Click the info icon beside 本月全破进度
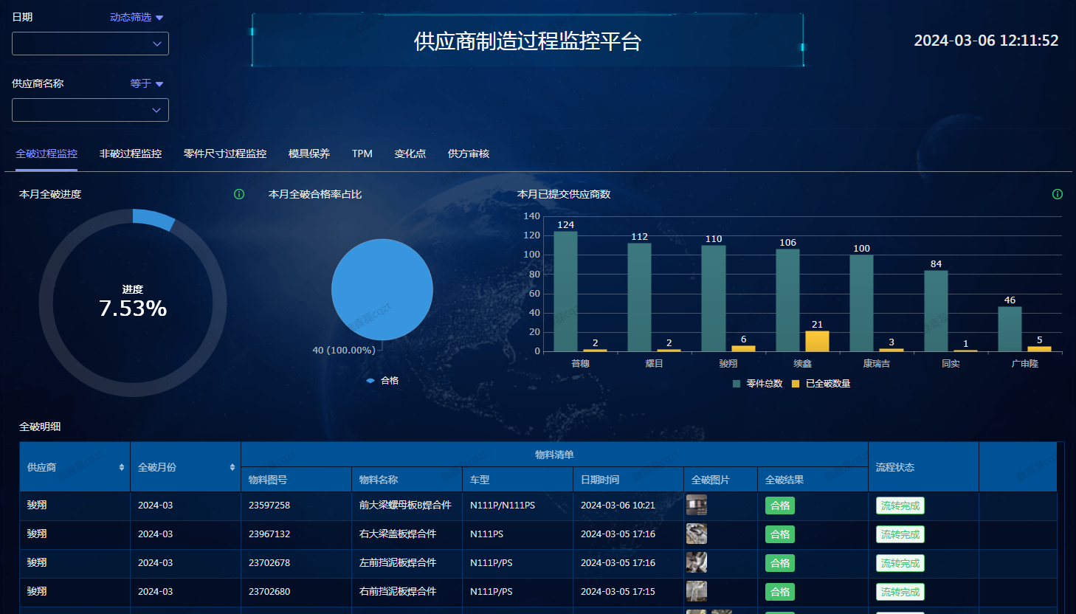The height and width of the screenshot is (614, 1076). click(x=238, y=194)
